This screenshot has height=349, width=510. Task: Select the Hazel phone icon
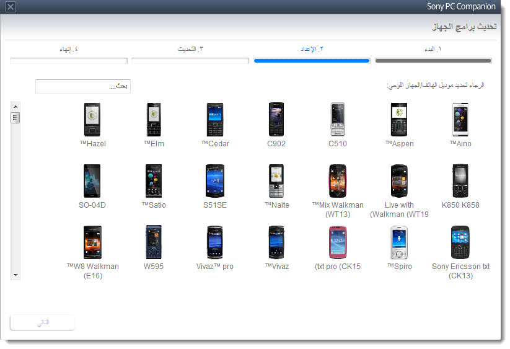click(x=92, y=120)
